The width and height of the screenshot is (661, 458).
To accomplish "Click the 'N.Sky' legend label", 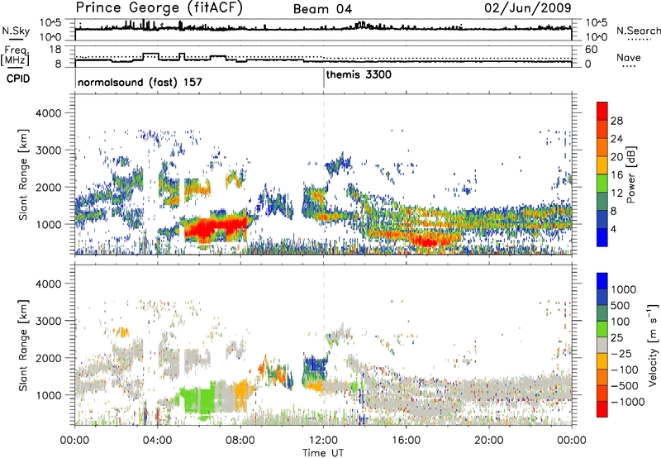I will [x=16, y=31].
